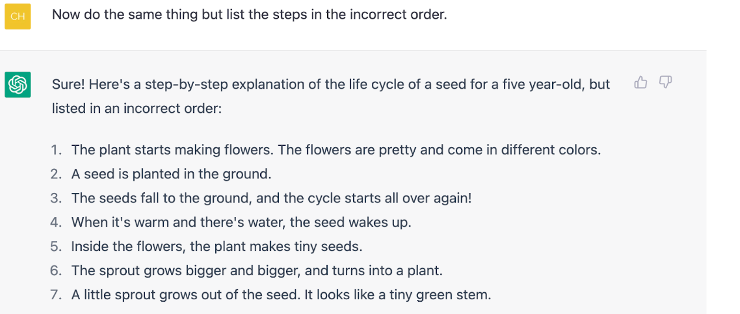Select the user message about incorrect order
This screenshot has width=740, height=314.
[250, 15]
